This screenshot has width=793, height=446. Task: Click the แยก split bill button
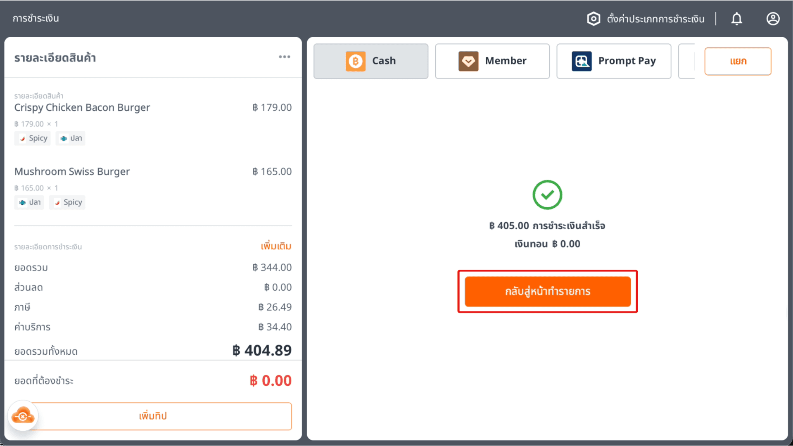(x=738, y=61)
